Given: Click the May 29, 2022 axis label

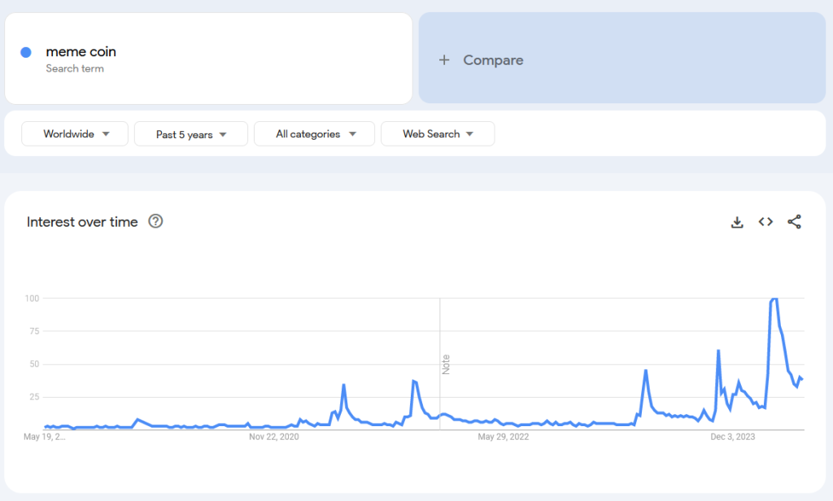Looking at the screenshot, I should [x=504, y=438].
